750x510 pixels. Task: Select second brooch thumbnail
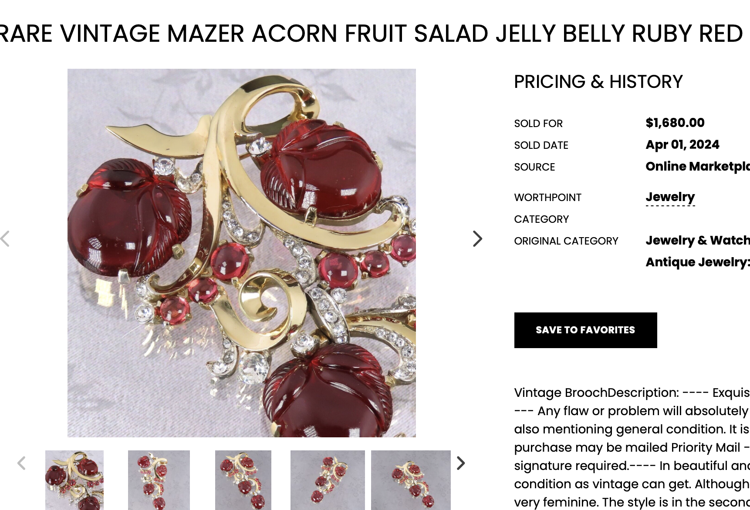(x=159, y=480)
